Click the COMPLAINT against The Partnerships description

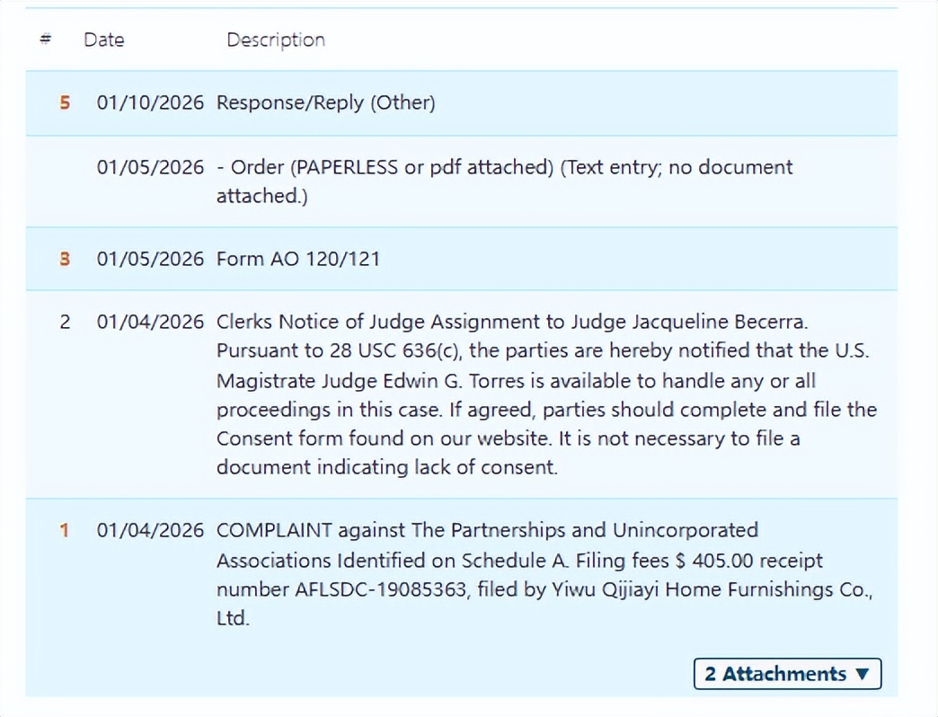point(487,530)
